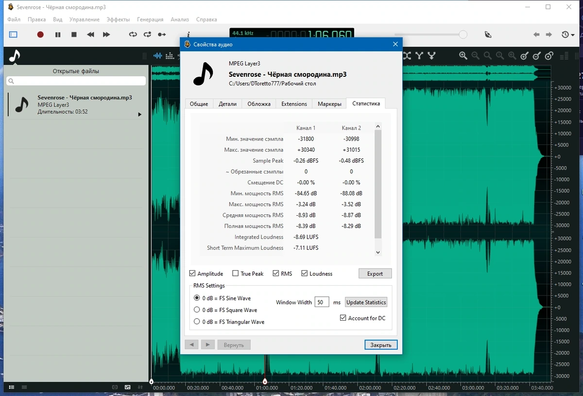Open the Общие tab
This screenshot has width=583, height=396.
point(199,103)
